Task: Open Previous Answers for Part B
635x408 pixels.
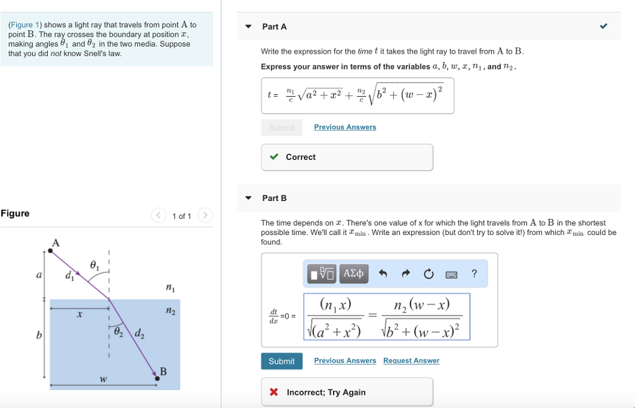Action: coord(345,360)
